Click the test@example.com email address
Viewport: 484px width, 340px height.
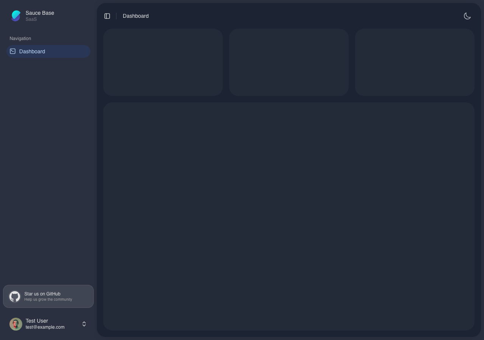point(45,327)
